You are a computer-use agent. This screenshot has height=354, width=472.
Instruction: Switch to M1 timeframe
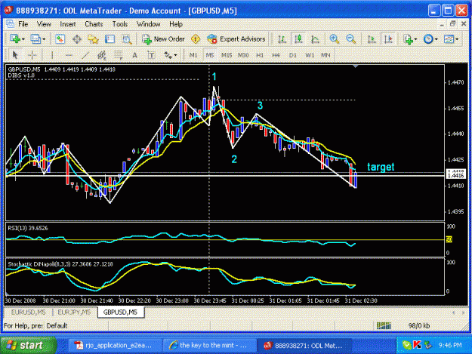coord(193,55)
